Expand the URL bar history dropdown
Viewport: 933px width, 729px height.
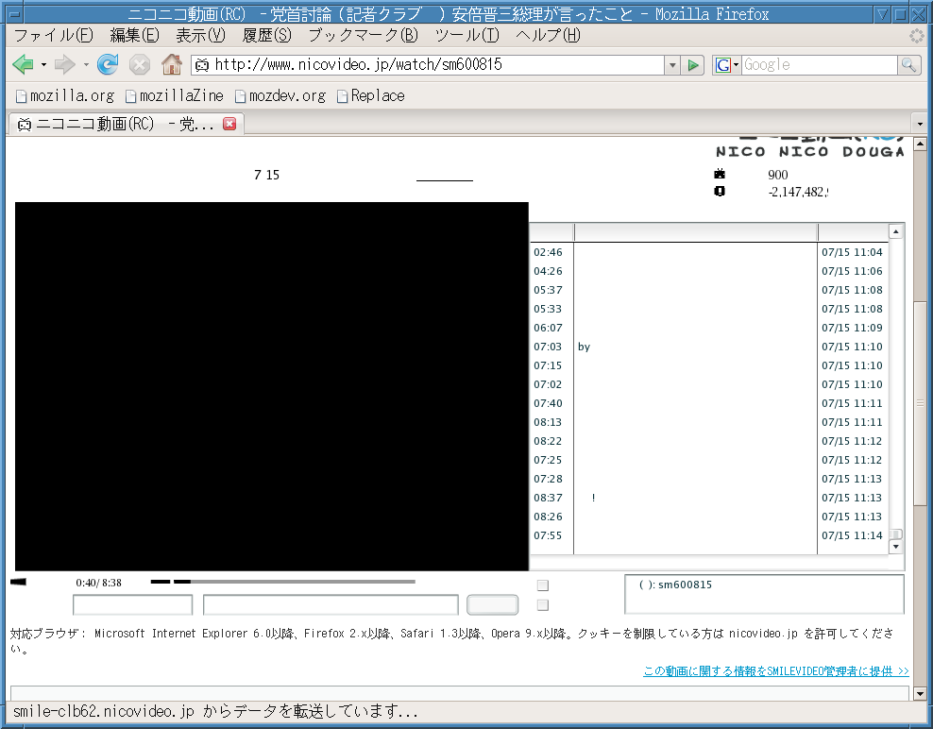(x=672, y=65)
